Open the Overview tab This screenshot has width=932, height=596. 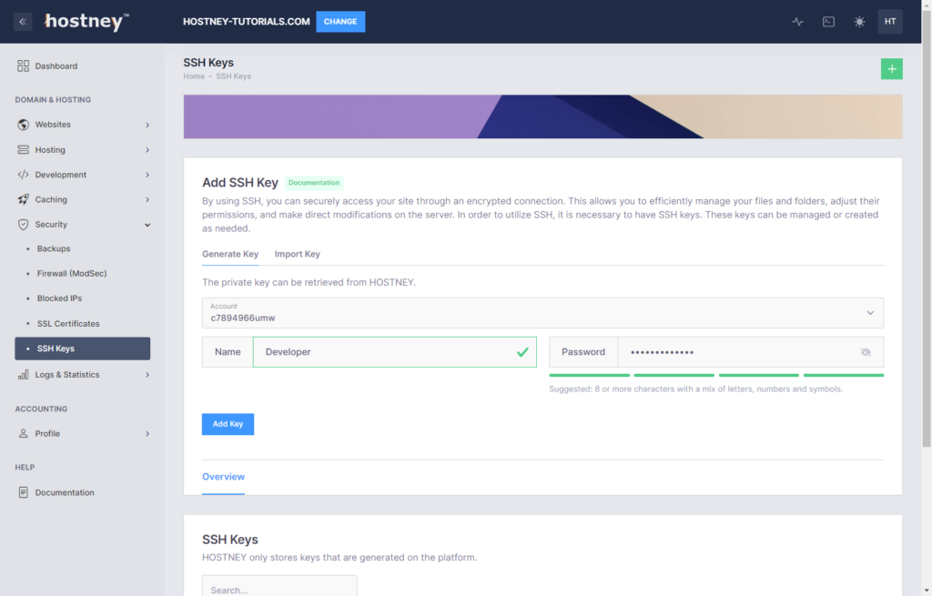[223, 476]
